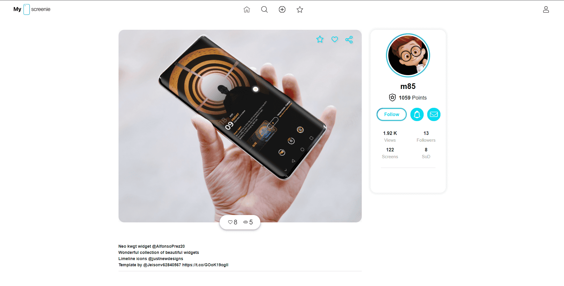Screen dimensions: 564x286
Task: Click the m85 username
Action: 408,86
